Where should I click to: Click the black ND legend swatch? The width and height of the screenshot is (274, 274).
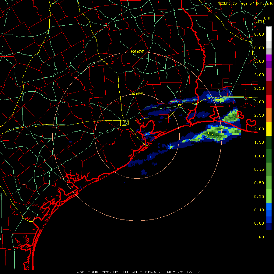[x=269, y=237]
